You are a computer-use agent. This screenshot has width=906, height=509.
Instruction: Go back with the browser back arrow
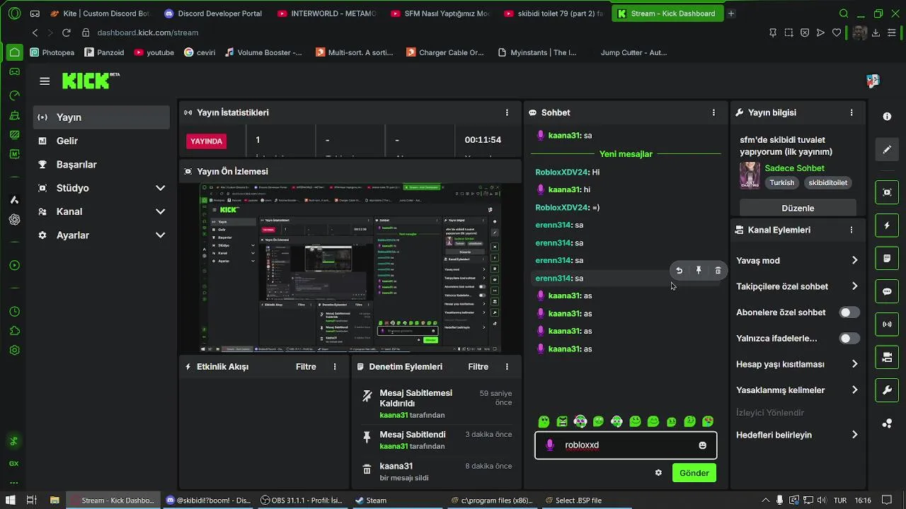35,33
